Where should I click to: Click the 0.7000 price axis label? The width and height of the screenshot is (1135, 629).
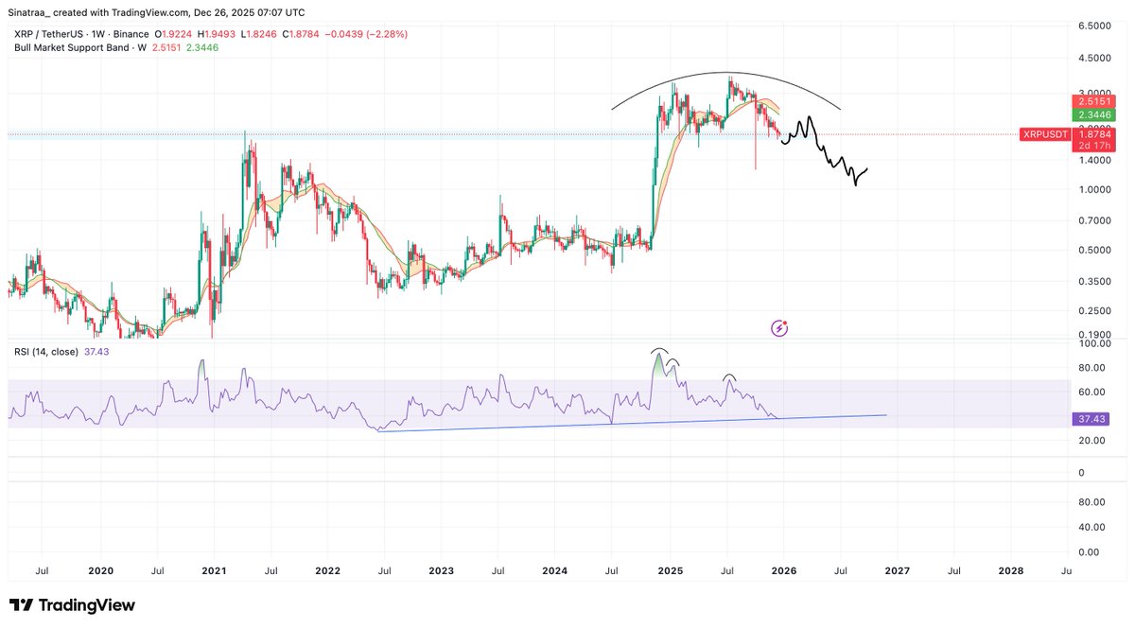[1095, 222]
